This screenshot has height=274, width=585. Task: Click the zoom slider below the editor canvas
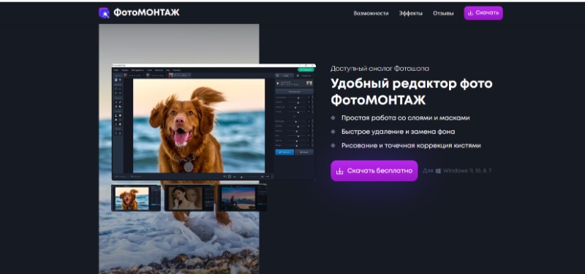click(x=248, y=176)
